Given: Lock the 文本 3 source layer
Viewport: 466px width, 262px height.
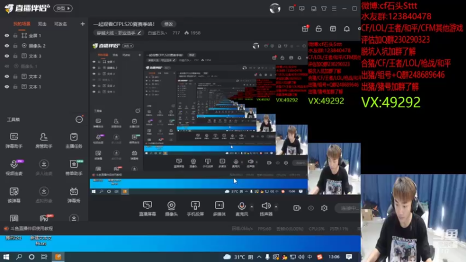Looking at the screenshot, I should [15, 56].
